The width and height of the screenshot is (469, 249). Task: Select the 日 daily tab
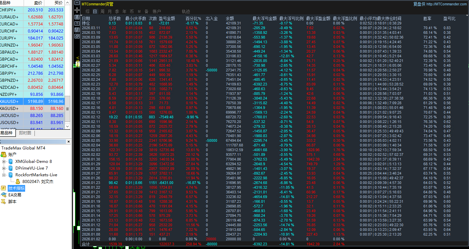click(x=95, y=11)
